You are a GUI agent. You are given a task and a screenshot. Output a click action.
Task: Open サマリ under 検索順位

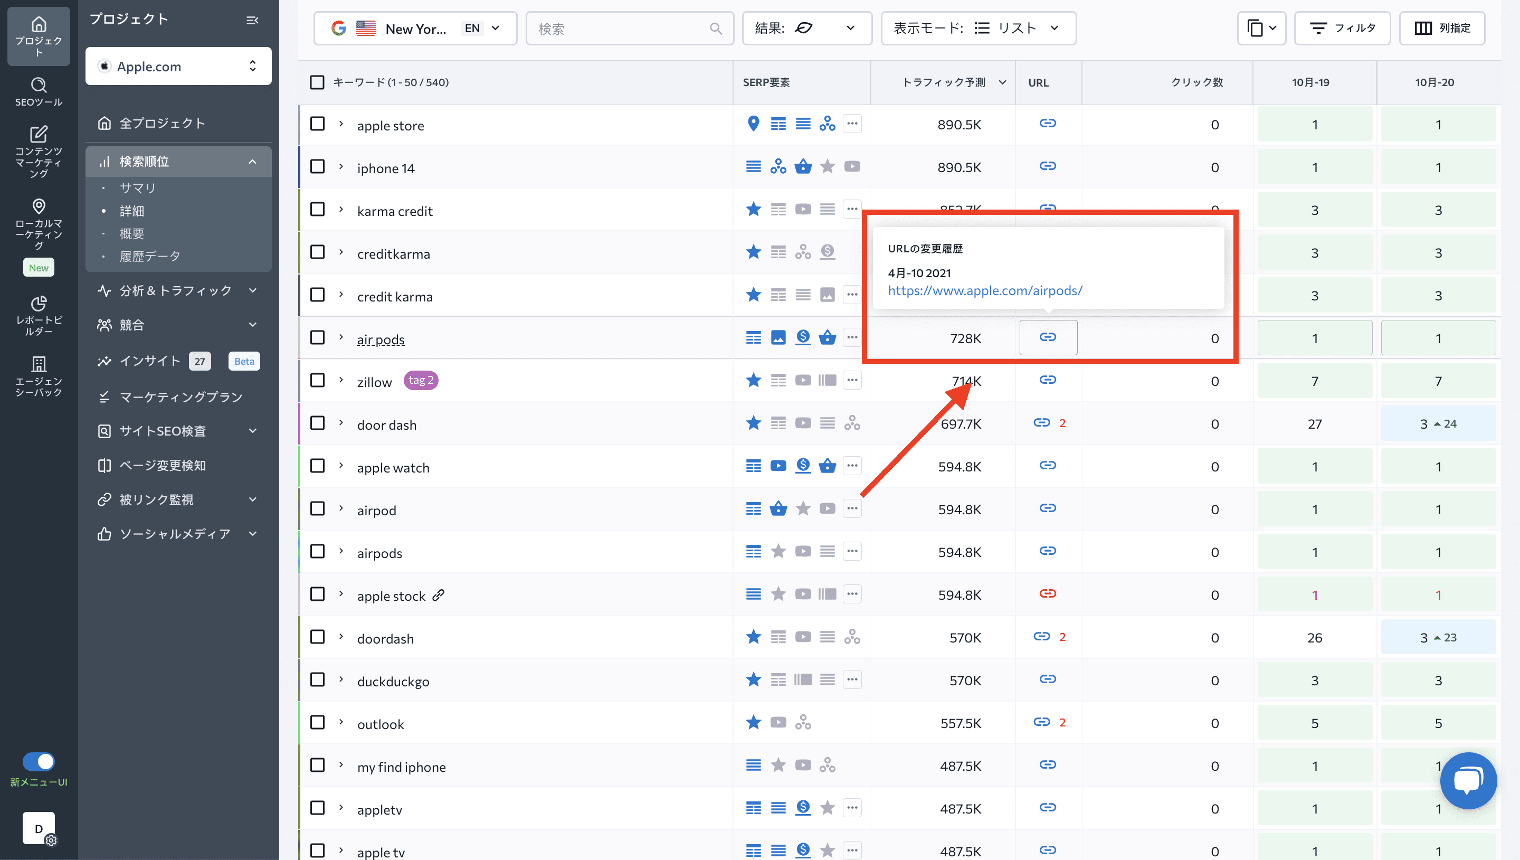pos(138,188)
